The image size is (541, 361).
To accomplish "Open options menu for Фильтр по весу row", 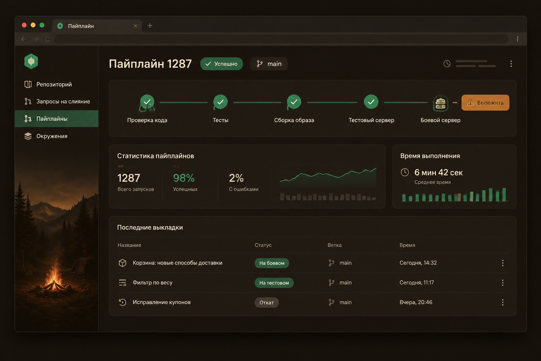I will coord(503,283).
